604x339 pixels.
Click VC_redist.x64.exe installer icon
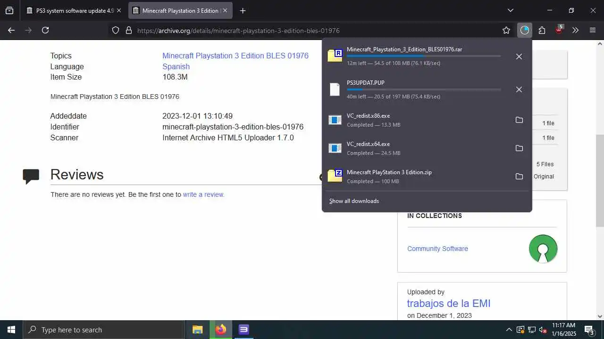335,148
